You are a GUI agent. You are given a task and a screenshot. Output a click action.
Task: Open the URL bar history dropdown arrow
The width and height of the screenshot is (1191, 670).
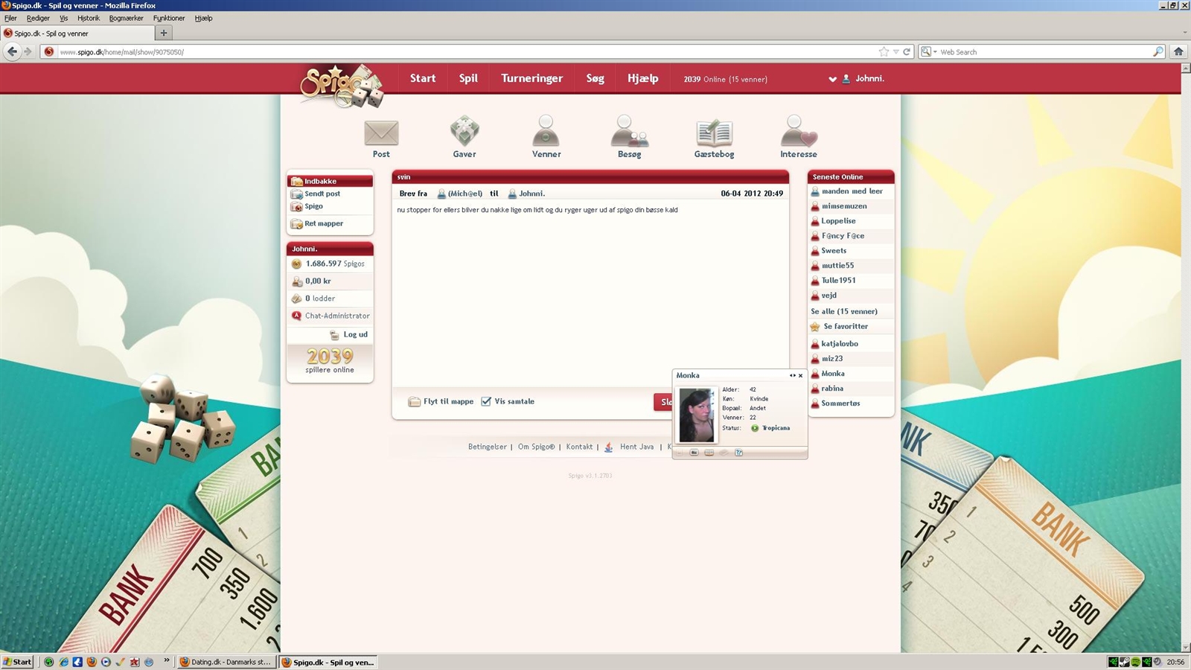coord(896,52)
